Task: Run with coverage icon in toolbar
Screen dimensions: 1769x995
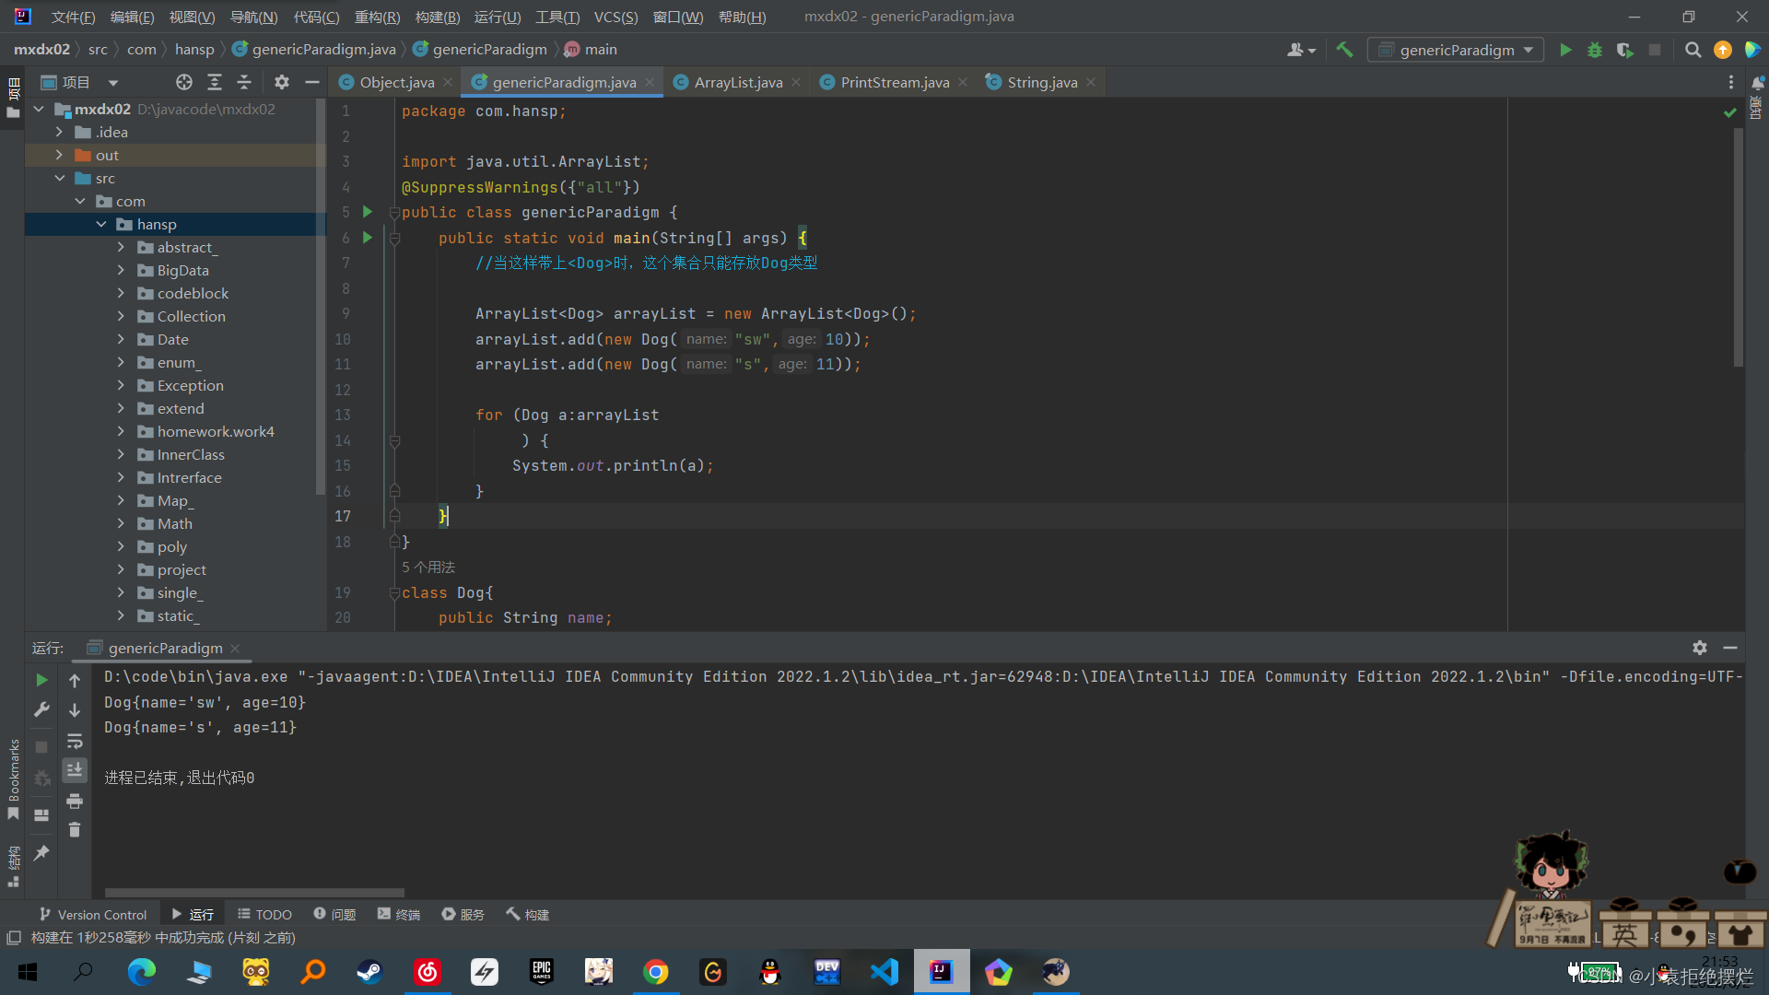Action: click(1625, 50)
